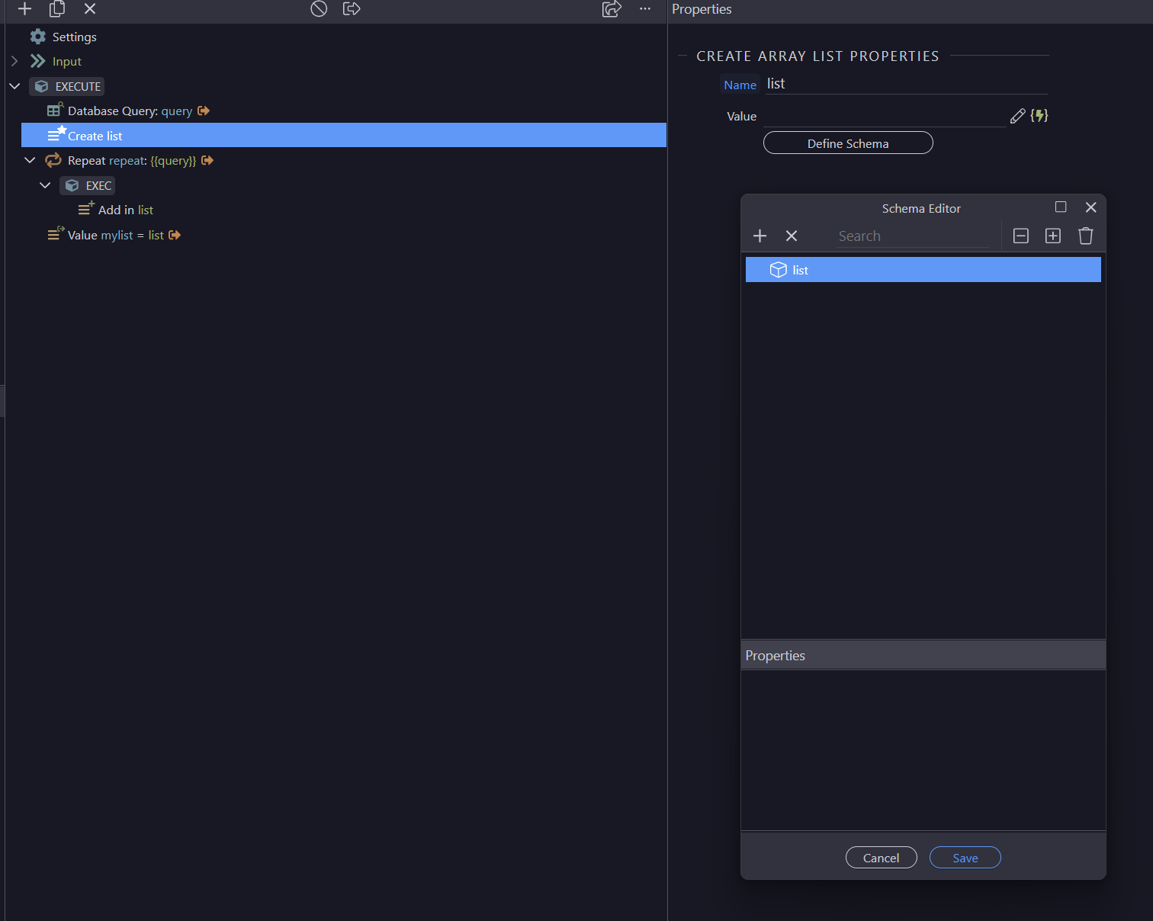The image size is (1153, 921).
Task: Click the Name input field containing list
Action: point(907,84)
